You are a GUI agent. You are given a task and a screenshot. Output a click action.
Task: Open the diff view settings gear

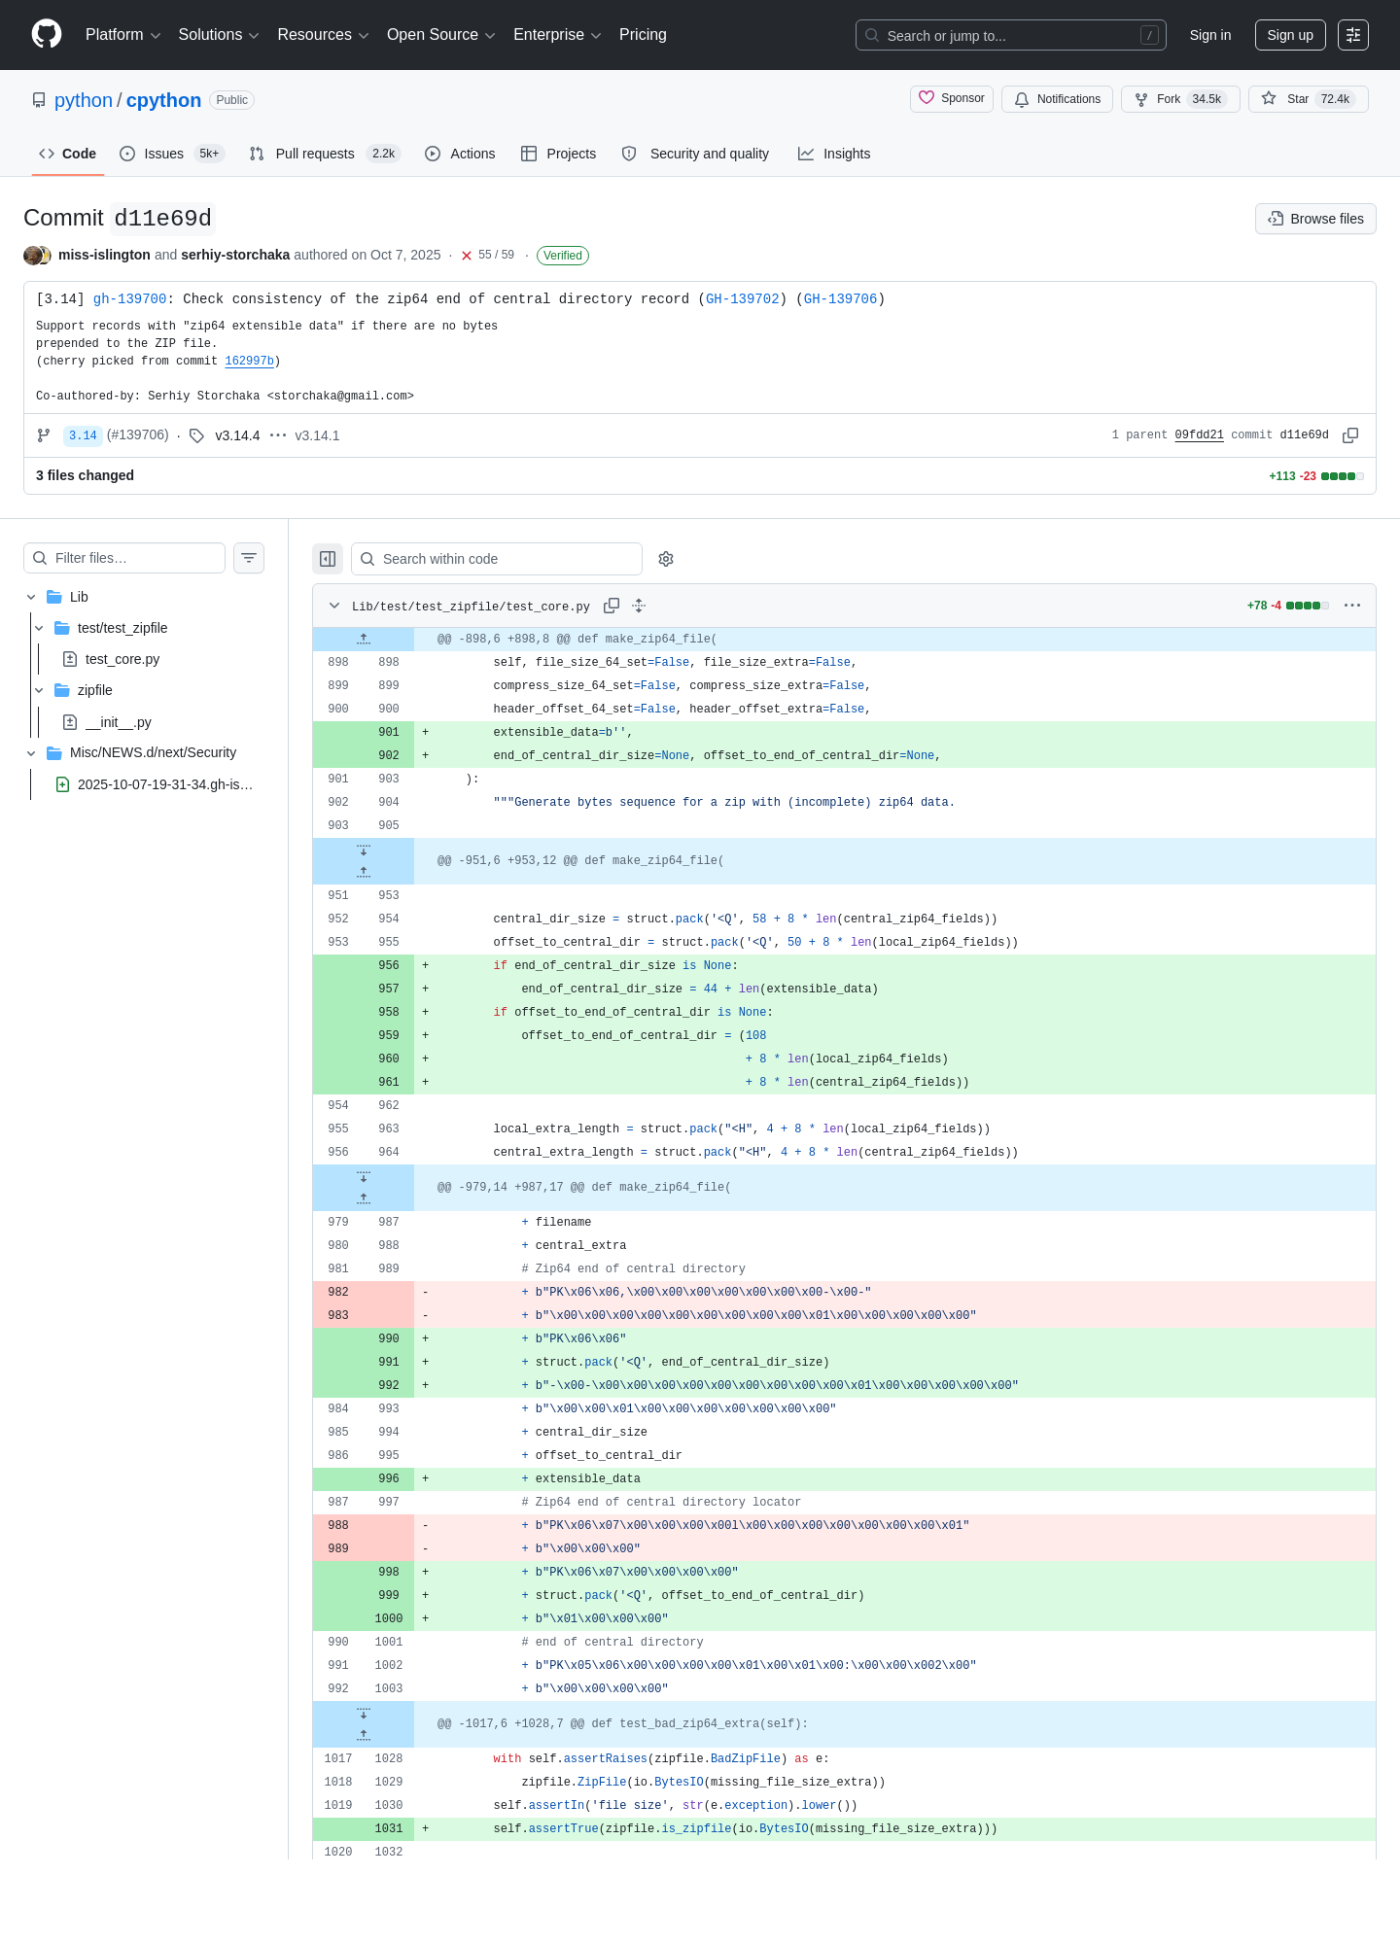click(x=666, y=559)
